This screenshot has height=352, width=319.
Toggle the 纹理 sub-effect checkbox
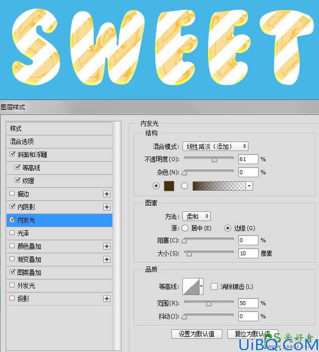coord(17,180)
